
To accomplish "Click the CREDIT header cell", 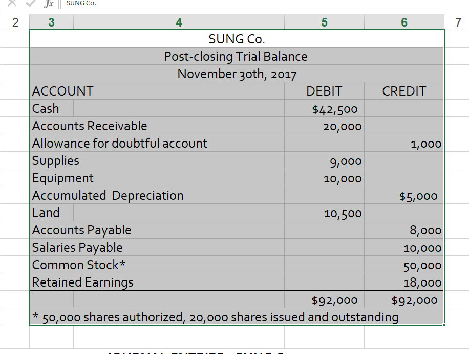I will (404, 91).
